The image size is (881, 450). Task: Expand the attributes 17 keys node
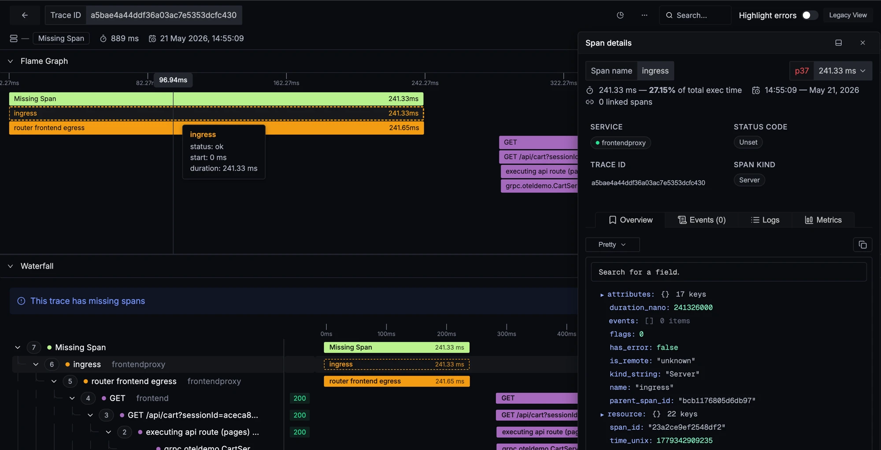click(x=602, y=295)
